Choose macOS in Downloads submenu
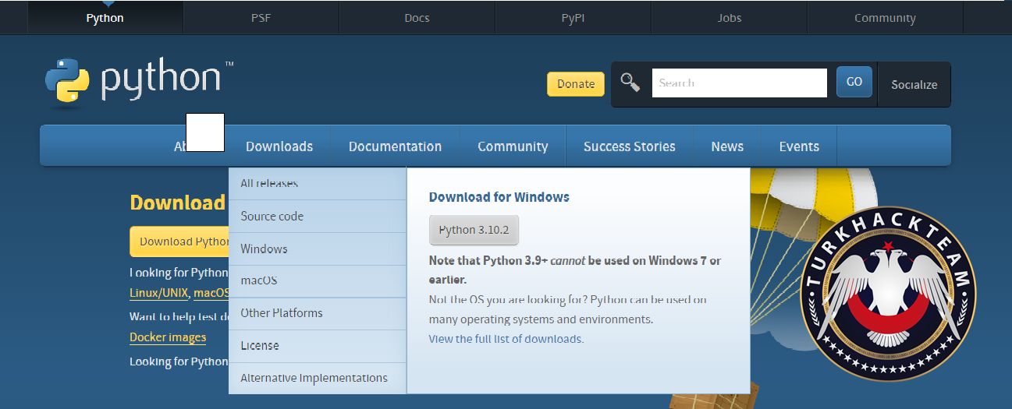This screenshot has height=409, width=1012. pos(318,280)
